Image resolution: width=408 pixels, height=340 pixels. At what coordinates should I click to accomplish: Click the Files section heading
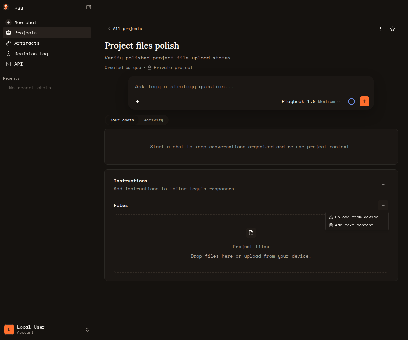click(x=121, y=205)
